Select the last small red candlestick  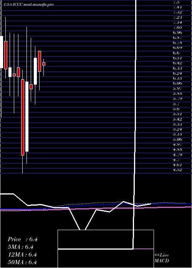[x=44, y=64]
